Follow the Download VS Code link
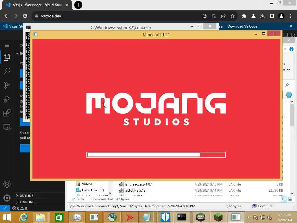This screenshot has width=297, height=223. point(242,26)
